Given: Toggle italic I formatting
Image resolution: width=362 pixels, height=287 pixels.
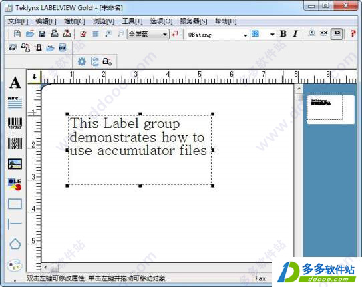Looking at the screenshot, I should (295, 33).
